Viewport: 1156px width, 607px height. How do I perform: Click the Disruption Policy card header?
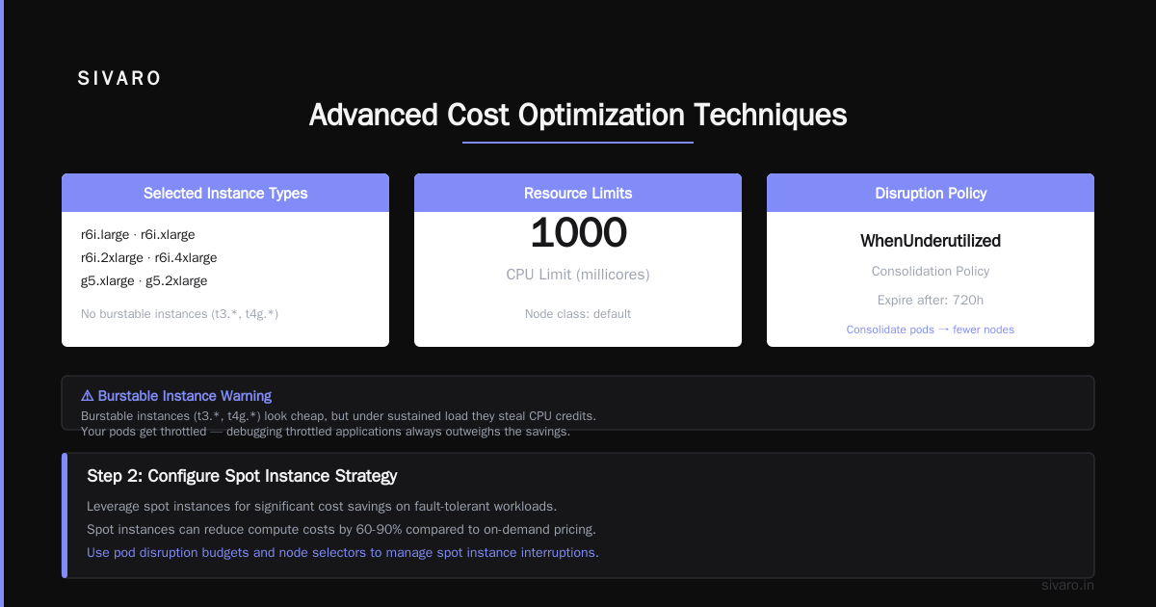pyautogui.click(x=931, y=193)
